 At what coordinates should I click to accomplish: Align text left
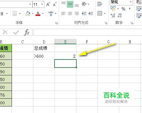(x=64, y=13)
